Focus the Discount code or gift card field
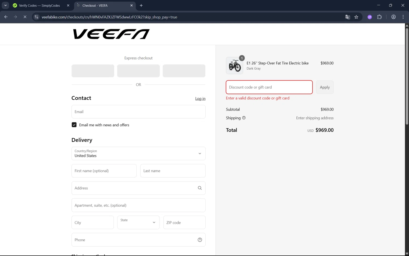 [269, 87]
